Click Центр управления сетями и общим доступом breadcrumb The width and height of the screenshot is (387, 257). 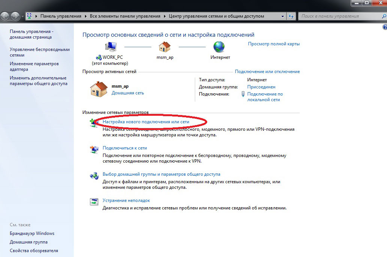[217, 16]
